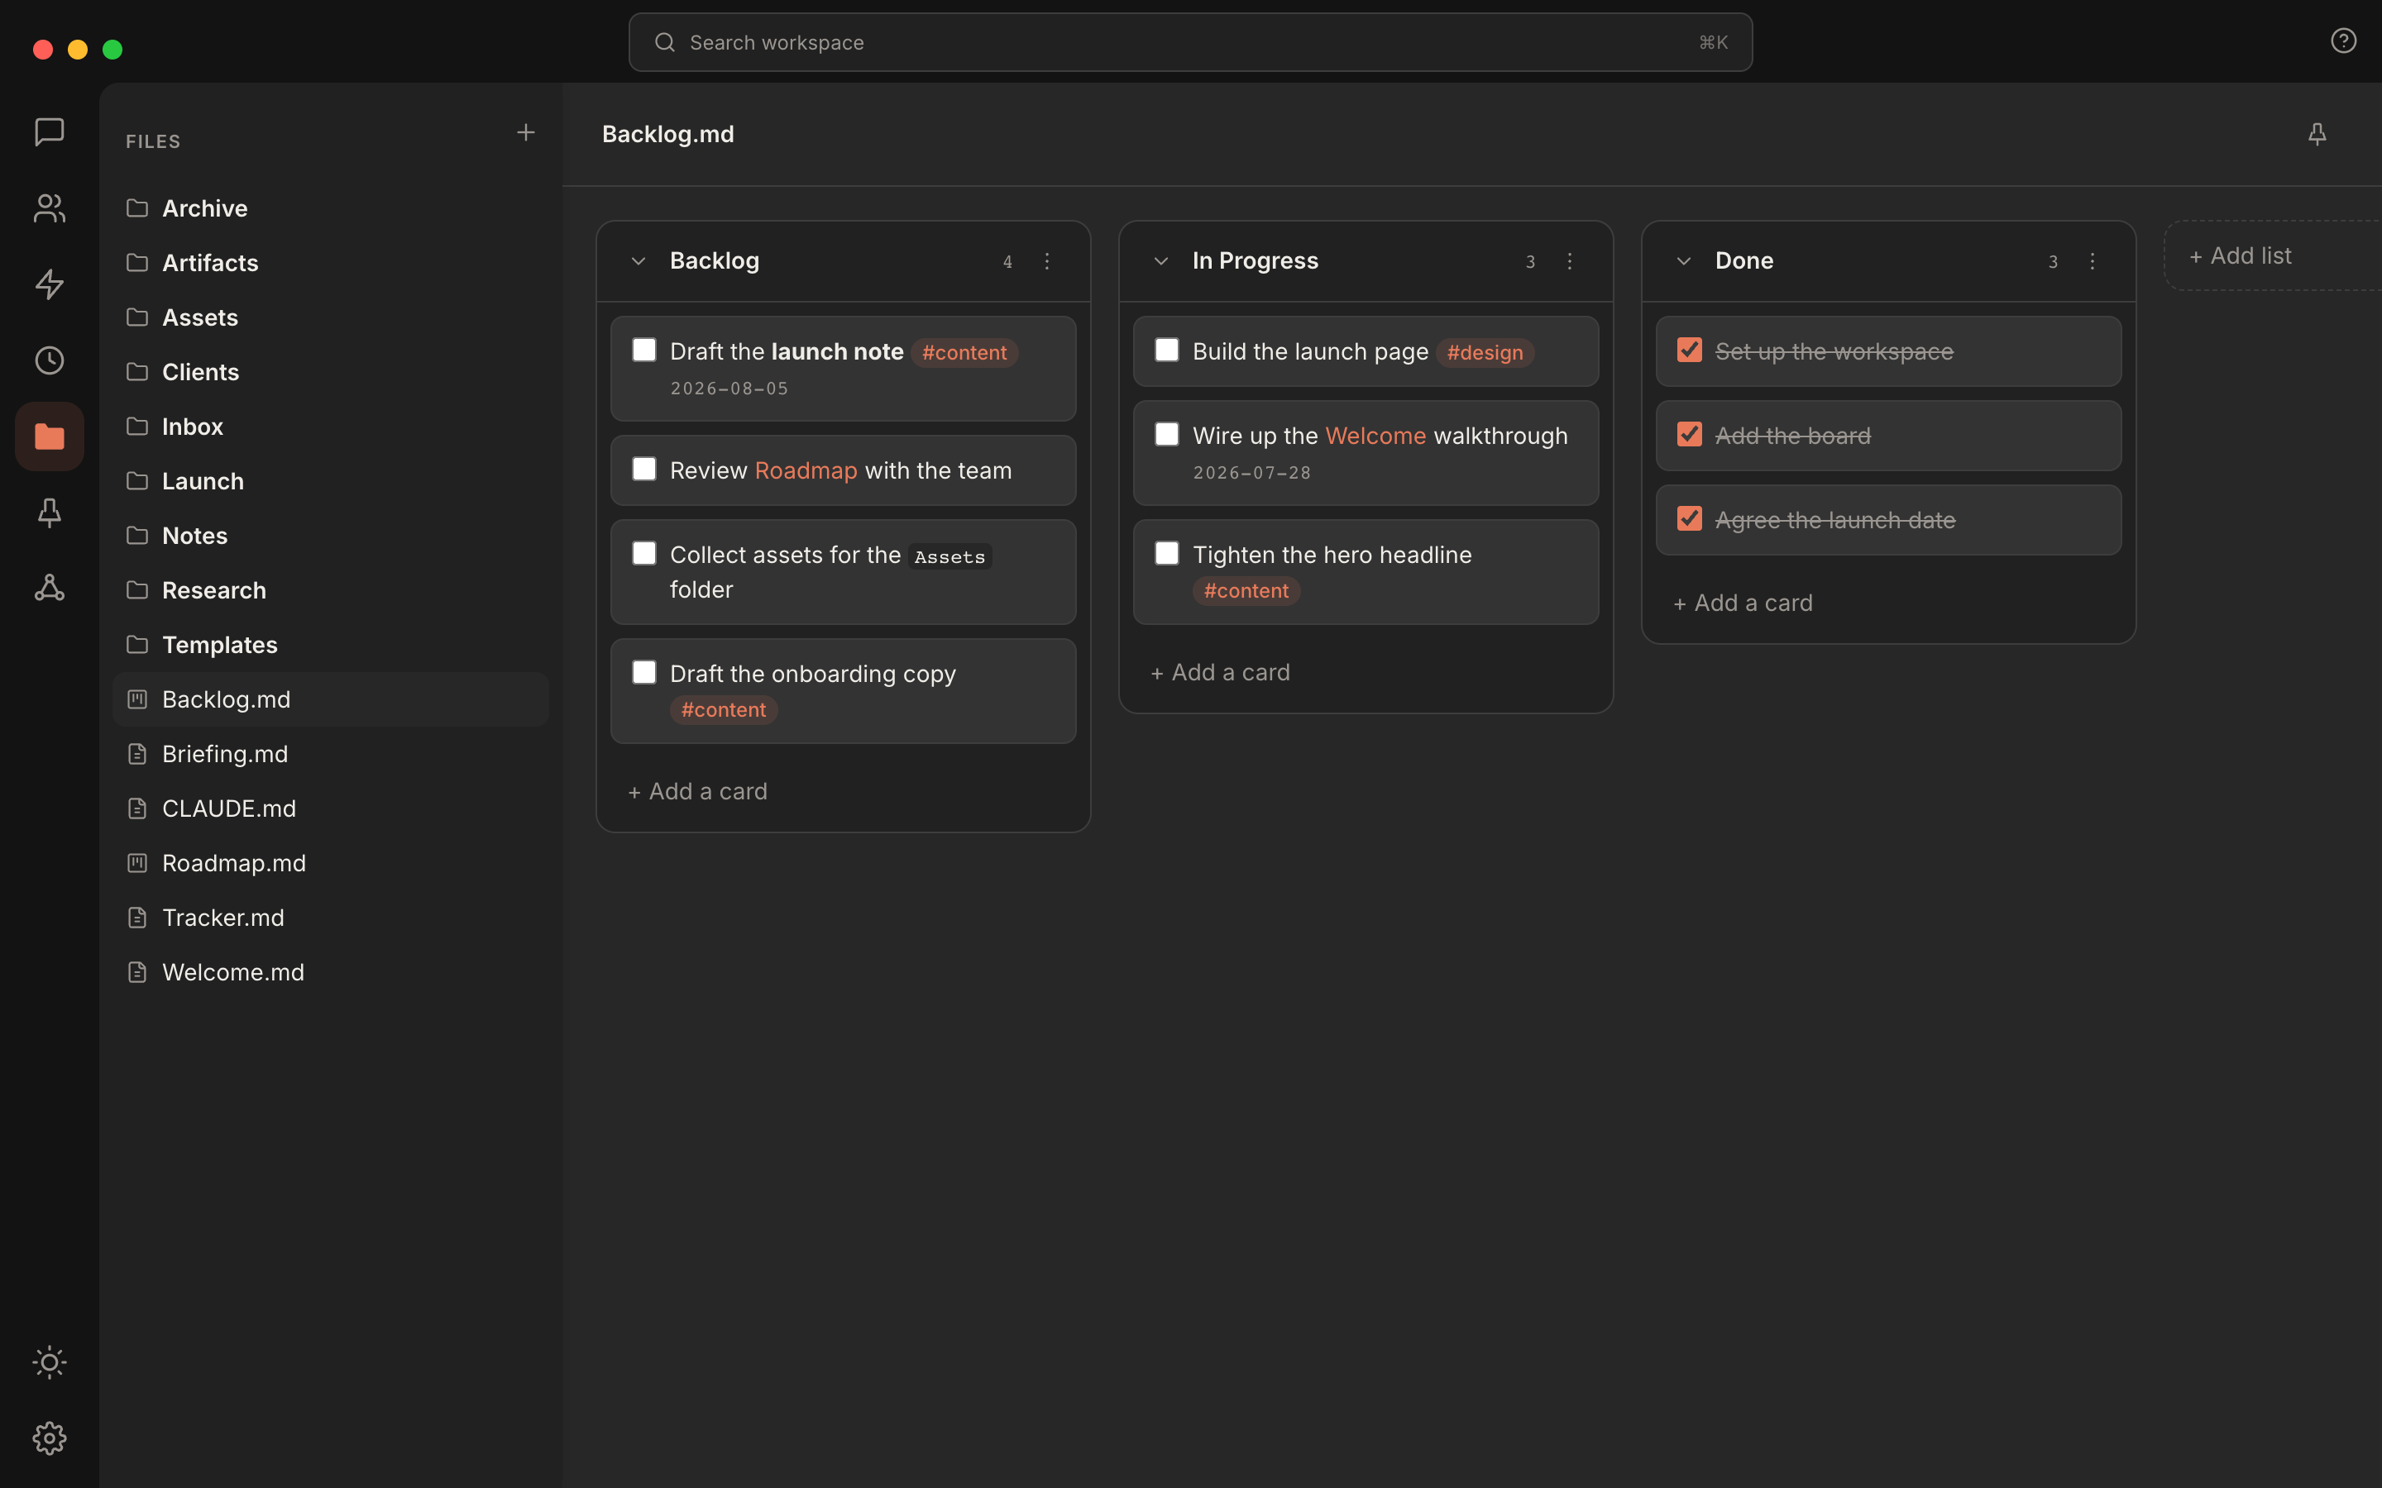Toggle light theme with sun icon

50,1362
